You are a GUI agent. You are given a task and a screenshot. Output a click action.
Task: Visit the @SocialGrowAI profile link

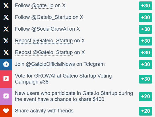coord(49,29)
